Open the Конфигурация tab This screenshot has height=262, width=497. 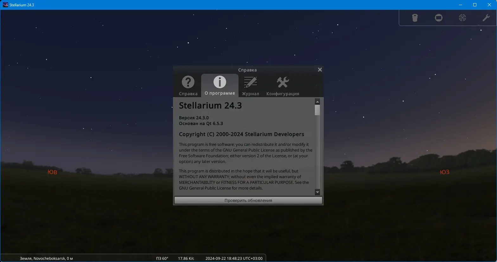coord(283,86)
